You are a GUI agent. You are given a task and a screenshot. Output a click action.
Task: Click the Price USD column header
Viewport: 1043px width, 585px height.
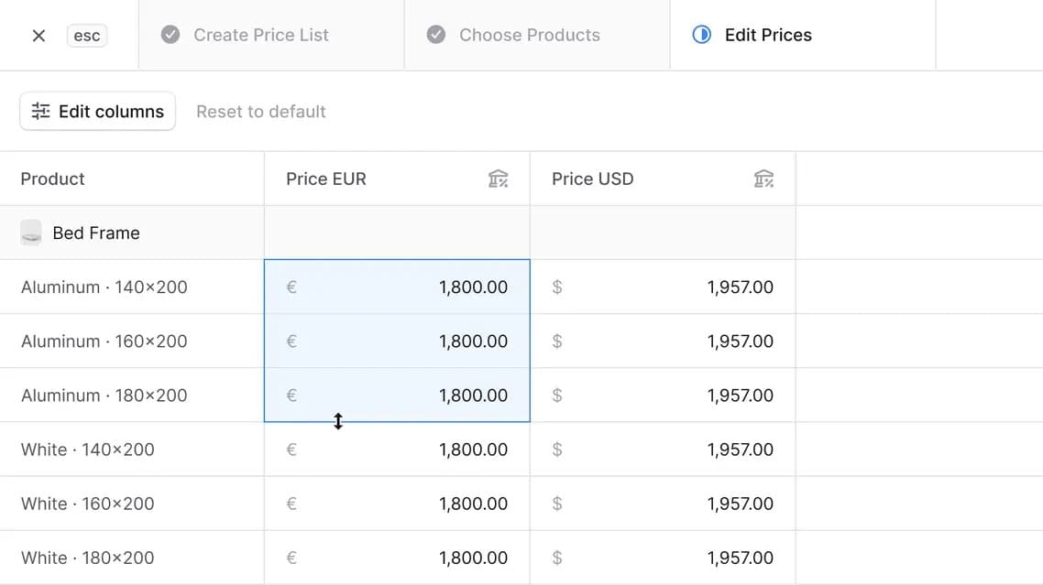click(593, 179)
